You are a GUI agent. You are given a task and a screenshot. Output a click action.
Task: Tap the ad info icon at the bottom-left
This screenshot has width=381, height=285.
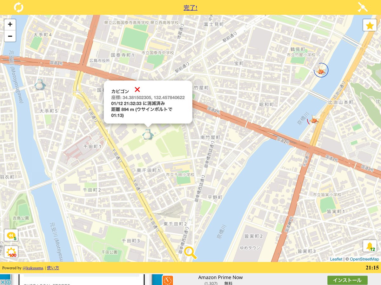(9, 282)
